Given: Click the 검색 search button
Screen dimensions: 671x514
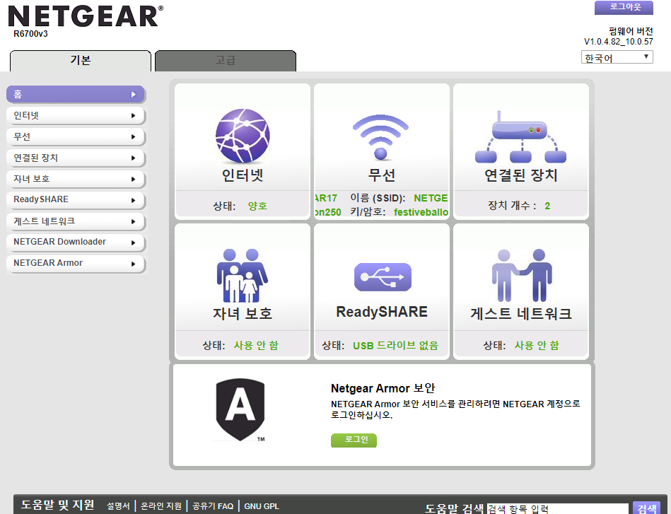Looking at the screenshot, I should click(647, 508).
